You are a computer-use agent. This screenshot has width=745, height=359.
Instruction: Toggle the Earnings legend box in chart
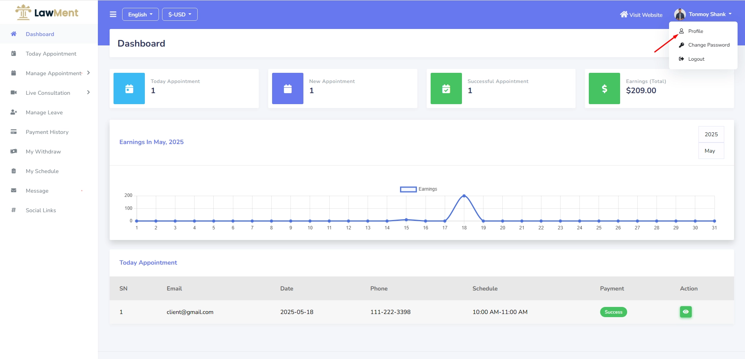point(408,189)
